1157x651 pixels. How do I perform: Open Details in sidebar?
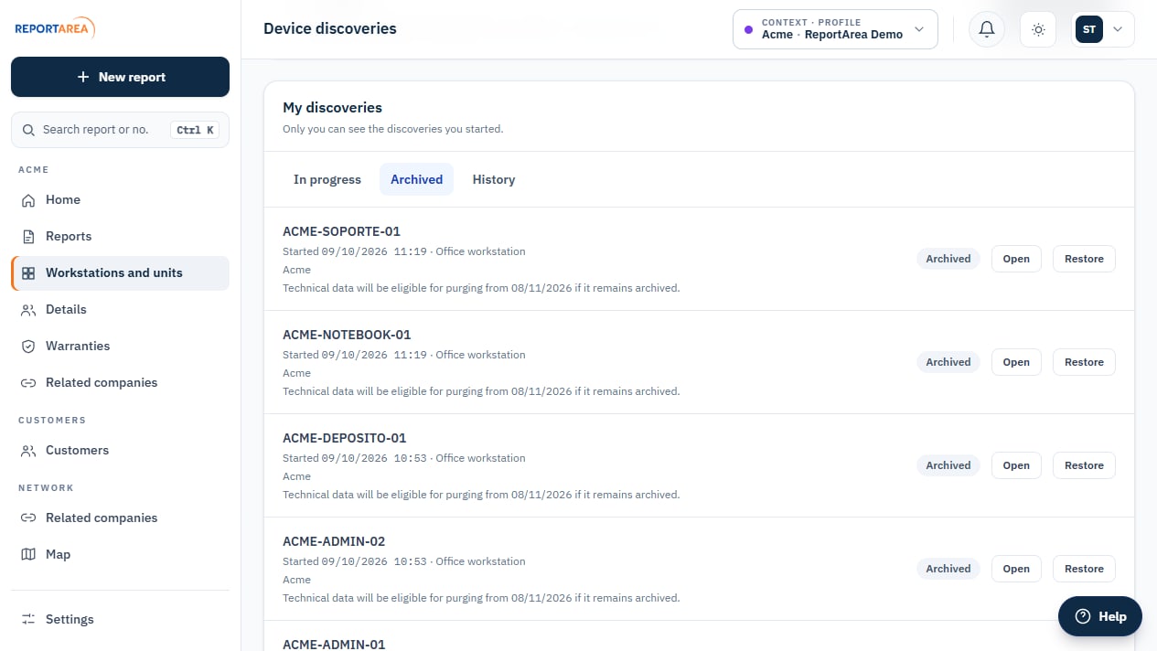click(x=120, y=310)
